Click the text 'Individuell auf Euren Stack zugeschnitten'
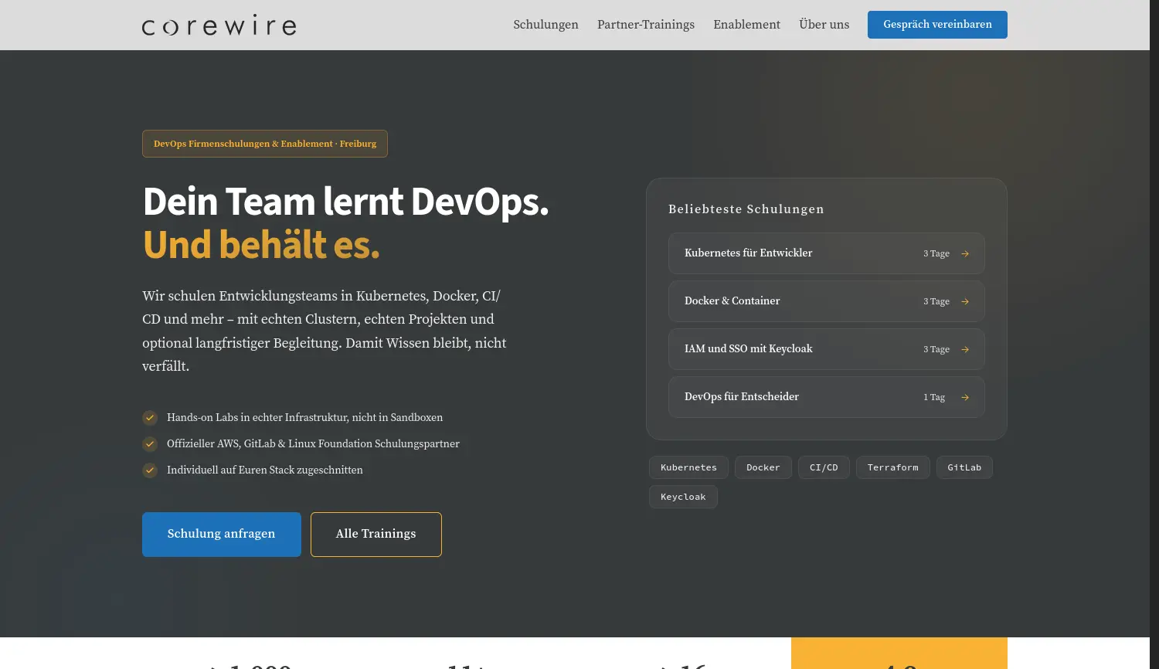 click(x=265, y=470)
